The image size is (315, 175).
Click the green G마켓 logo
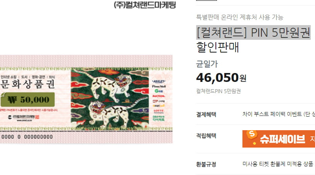tap(159, 91)
